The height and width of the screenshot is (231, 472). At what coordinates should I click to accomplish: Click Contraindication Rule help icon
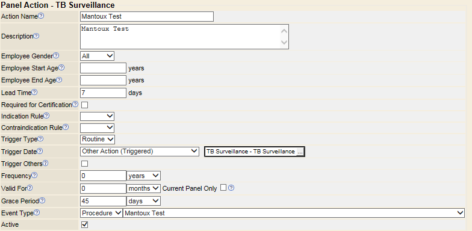tap(66, 128)
